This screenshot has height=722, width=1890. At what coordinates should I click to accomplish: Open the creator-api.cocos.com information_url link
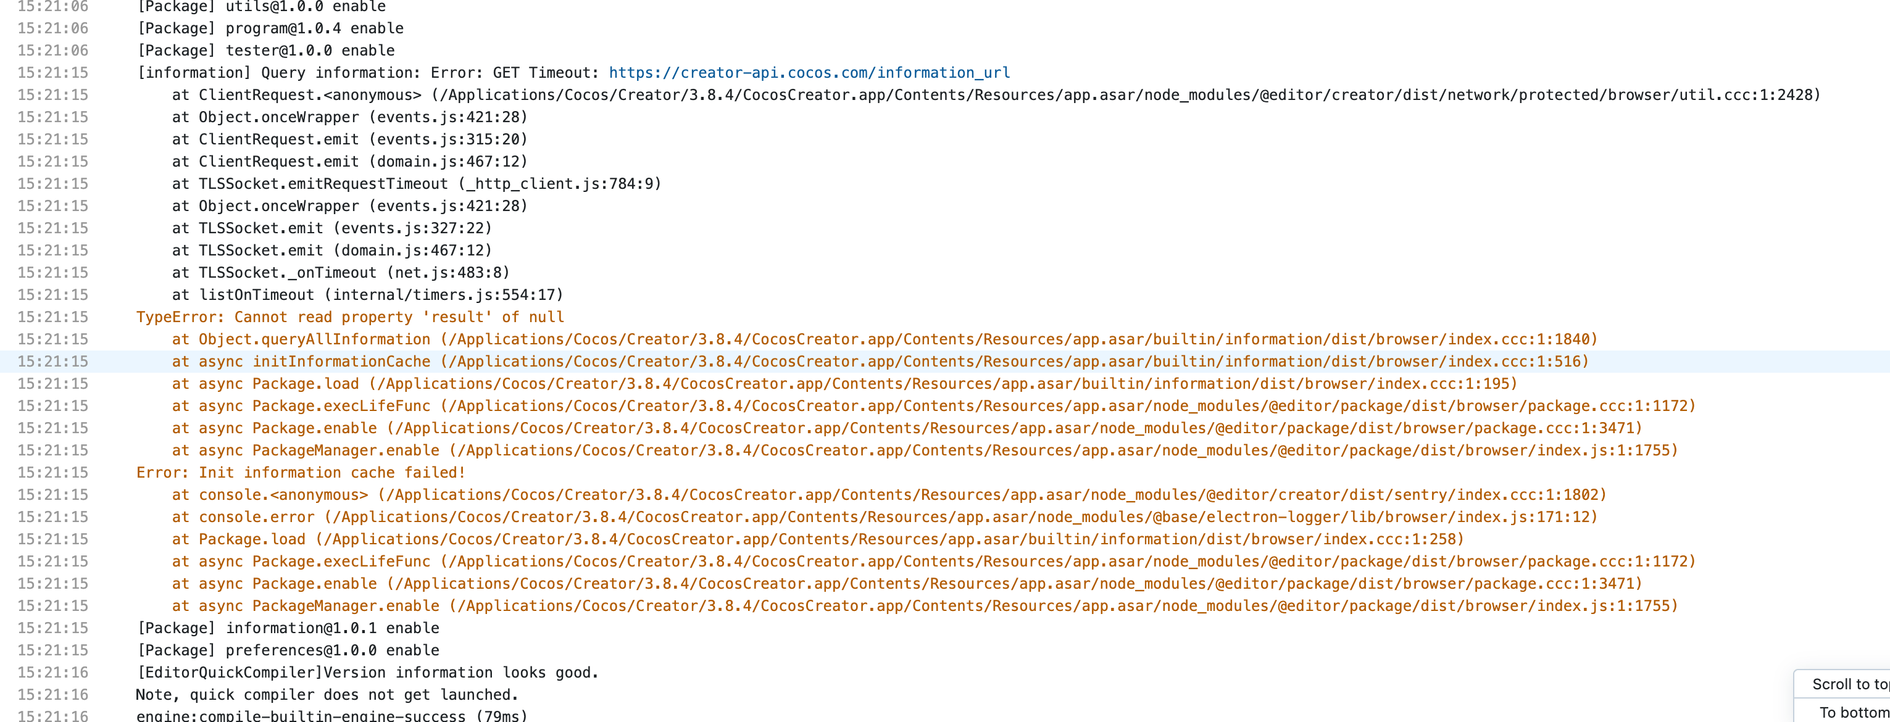click(x=809, y=73)
